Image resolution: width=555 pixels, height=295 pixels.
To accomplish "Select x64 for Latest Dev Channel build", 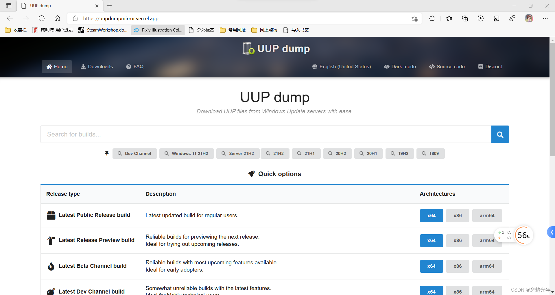I will [432, 290].
